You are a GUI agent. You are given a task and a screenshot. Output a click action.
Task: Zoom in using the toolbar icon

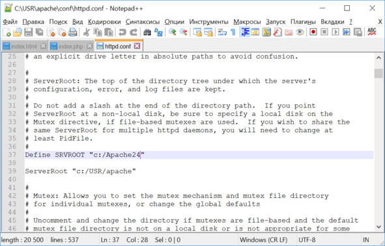click(172, 33)
